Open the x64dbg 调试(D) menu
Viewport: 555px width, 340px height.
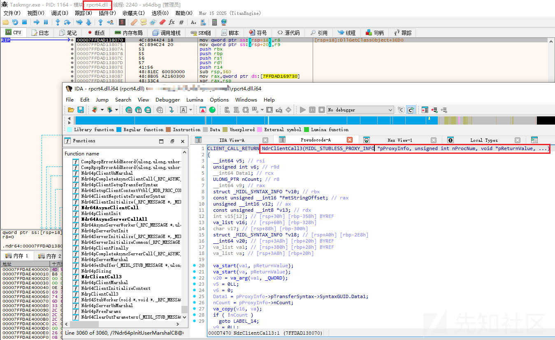pyautogui.click(x=60, y=13)
